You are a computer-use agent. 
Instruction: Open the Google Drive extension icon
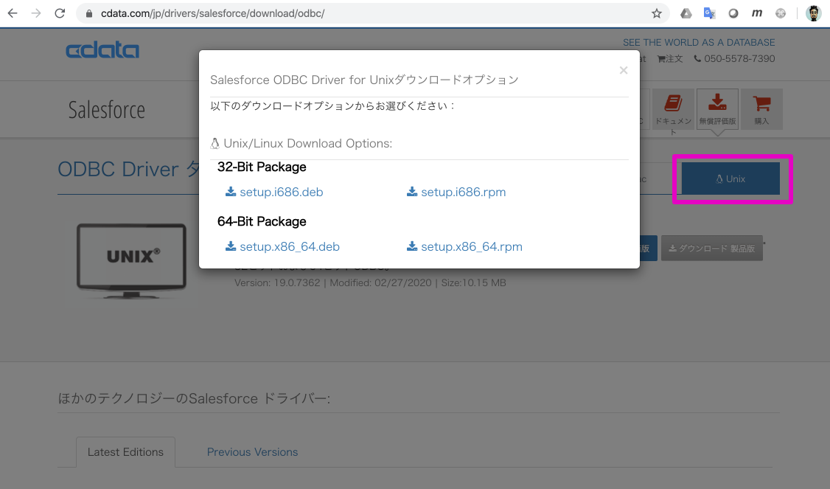(686, 13)
